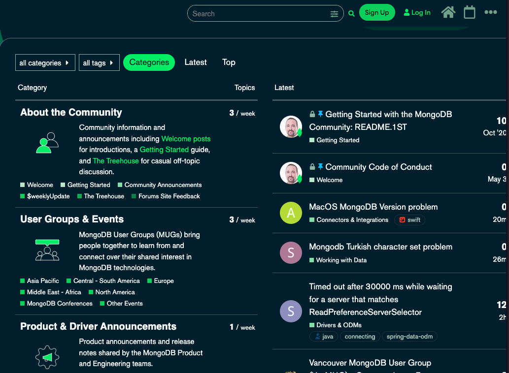Click pin icon on Code of Conduct topic
This screenshot has width=509, height=373.
pyautogui.click(x=320, y=166)
